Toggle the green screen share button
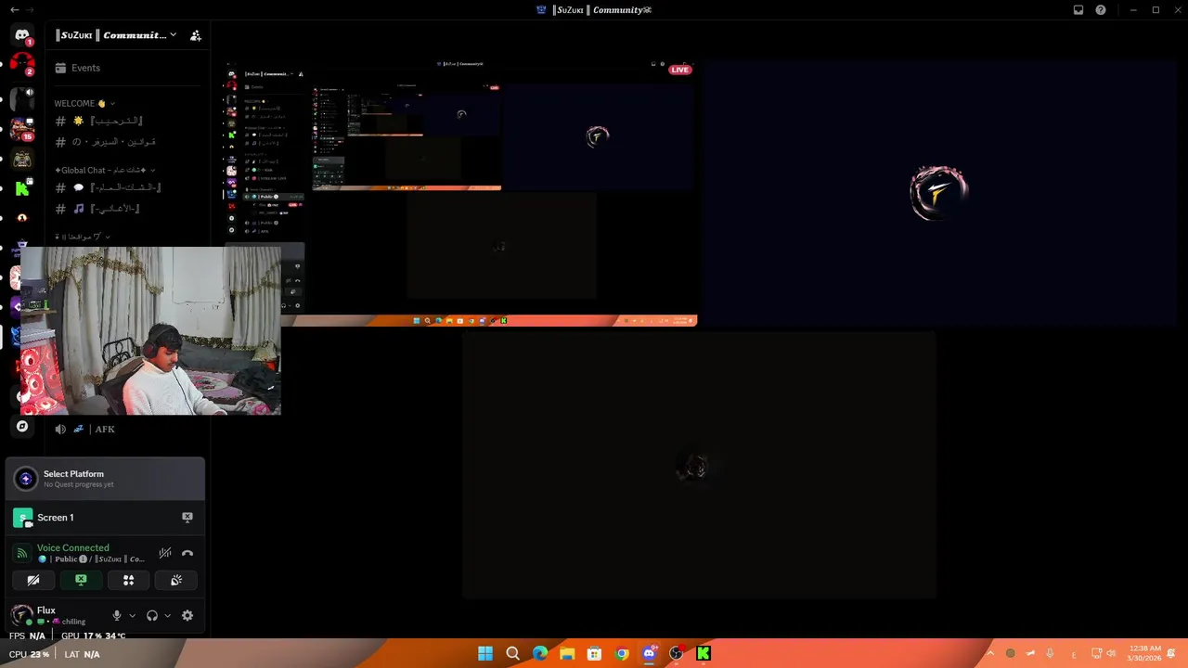Image resolution: width=1188 pixels, height=668 pixels. [81, 580]
